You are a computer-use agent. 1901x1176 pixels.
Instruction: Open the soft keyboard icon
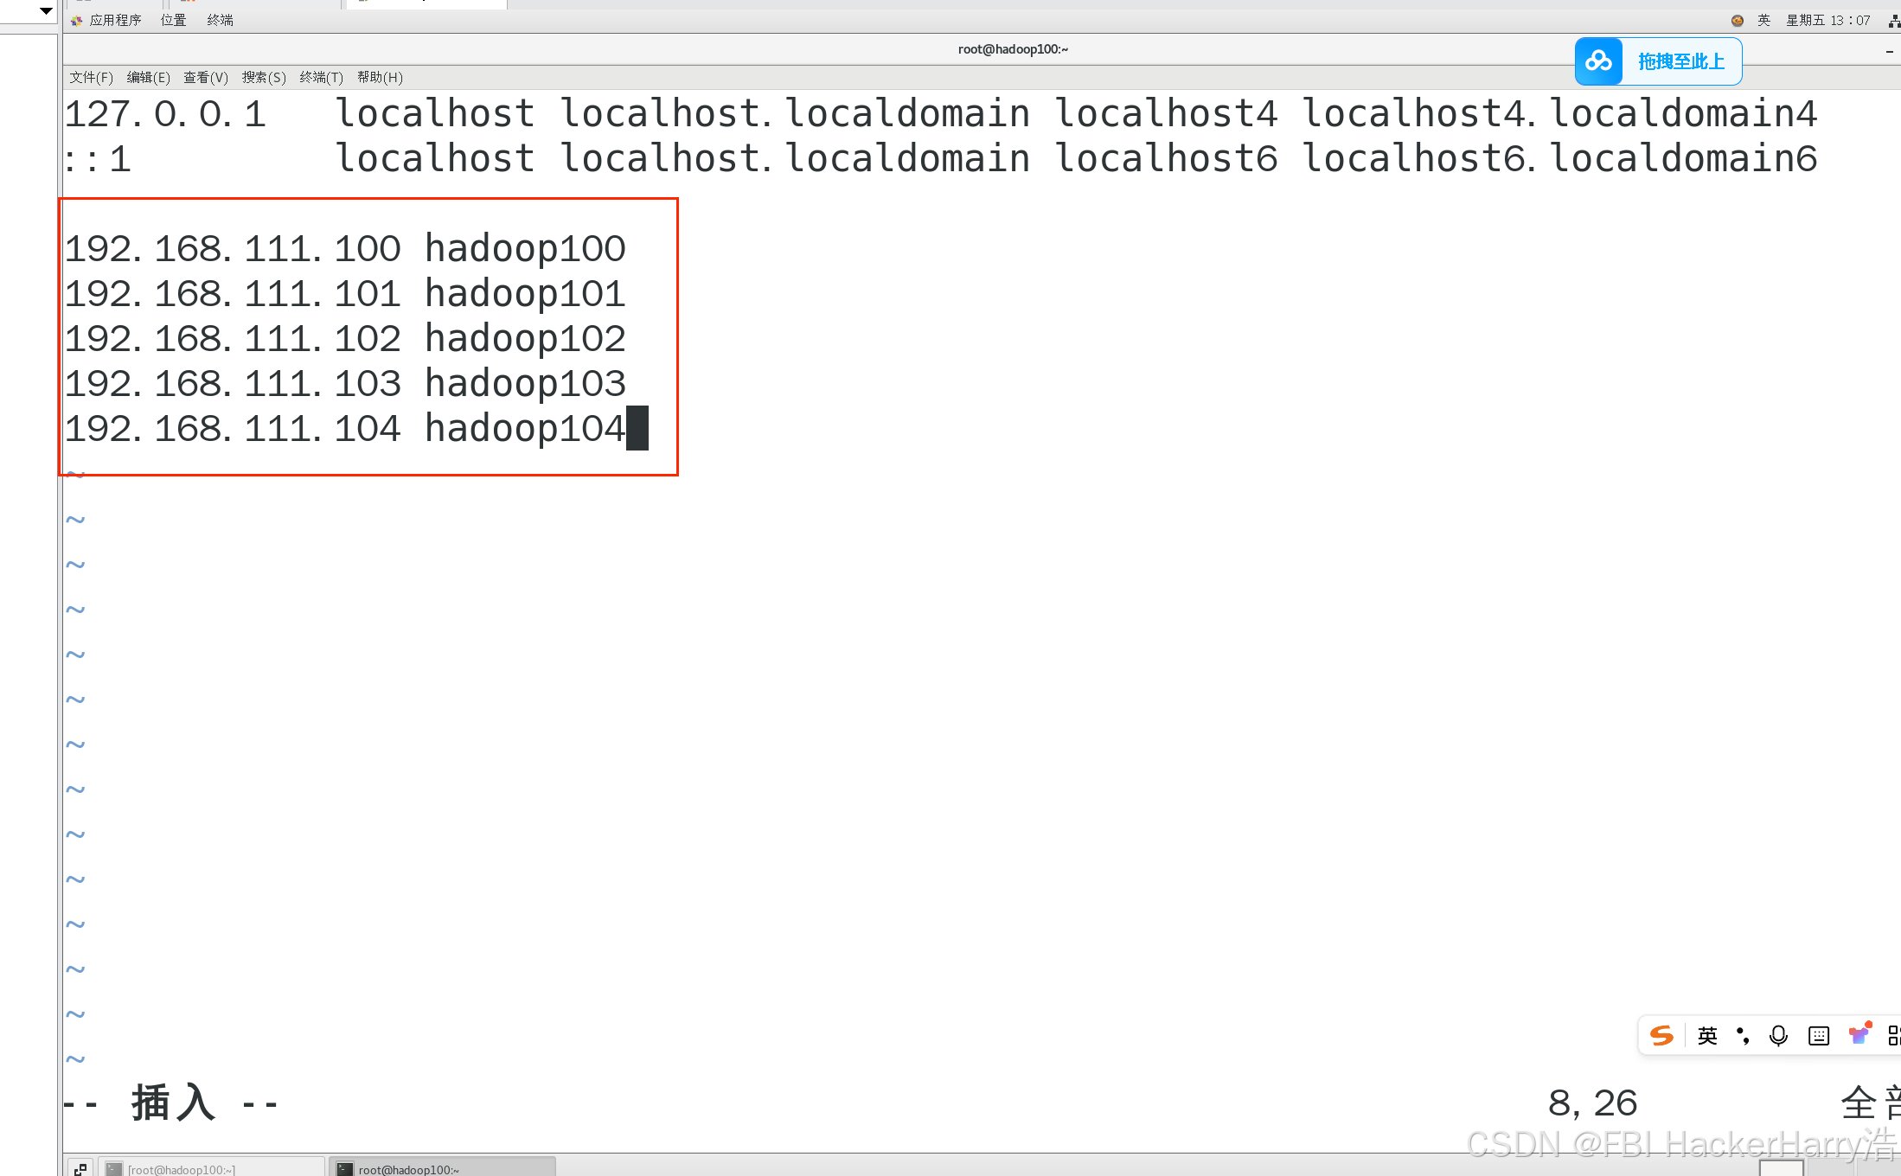tap(1819, 1035)
